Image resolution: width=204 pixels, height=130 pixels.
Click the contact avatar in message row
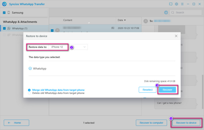click(x=57, y=30)
